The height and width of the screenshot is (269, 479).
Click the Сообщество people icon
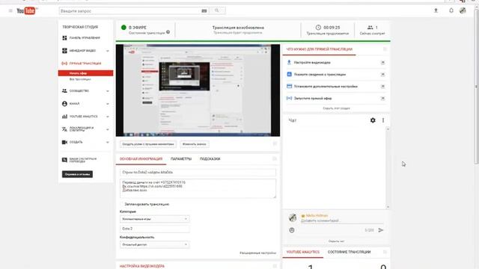click(x=64, y=91)
